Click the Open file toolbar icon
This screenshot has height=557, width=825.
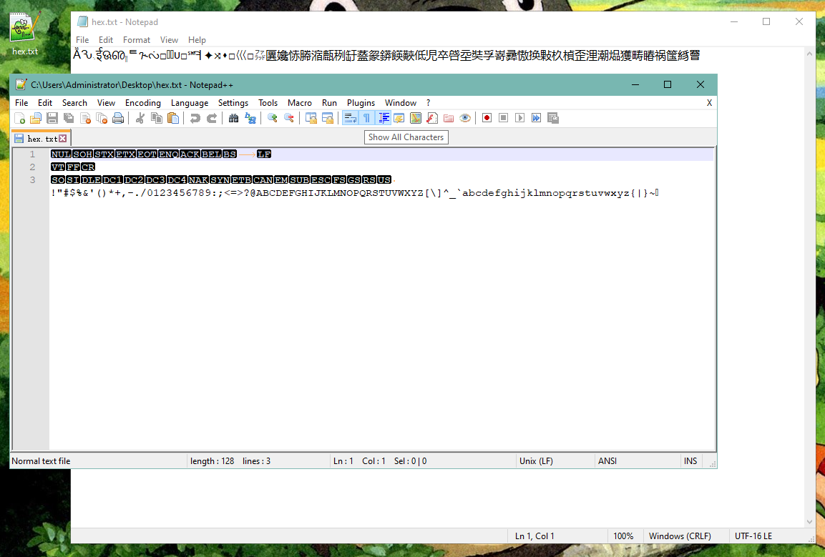[36, 118]
